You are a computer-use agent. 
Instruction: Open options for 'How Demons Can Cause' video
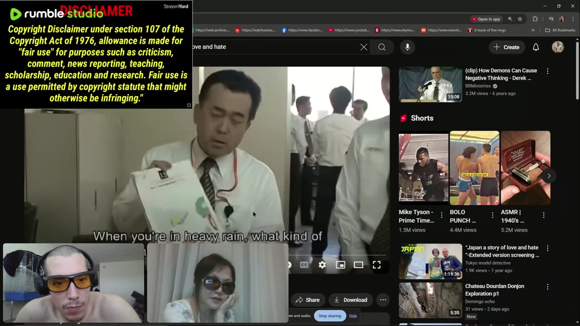(x=547, y=71)
